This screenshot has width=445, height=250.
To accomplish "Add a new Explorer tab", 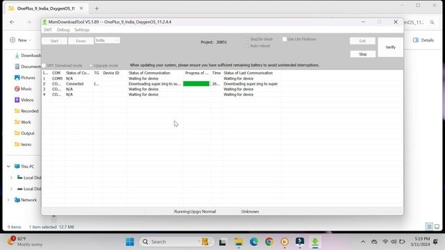I will tap(97, 8).
